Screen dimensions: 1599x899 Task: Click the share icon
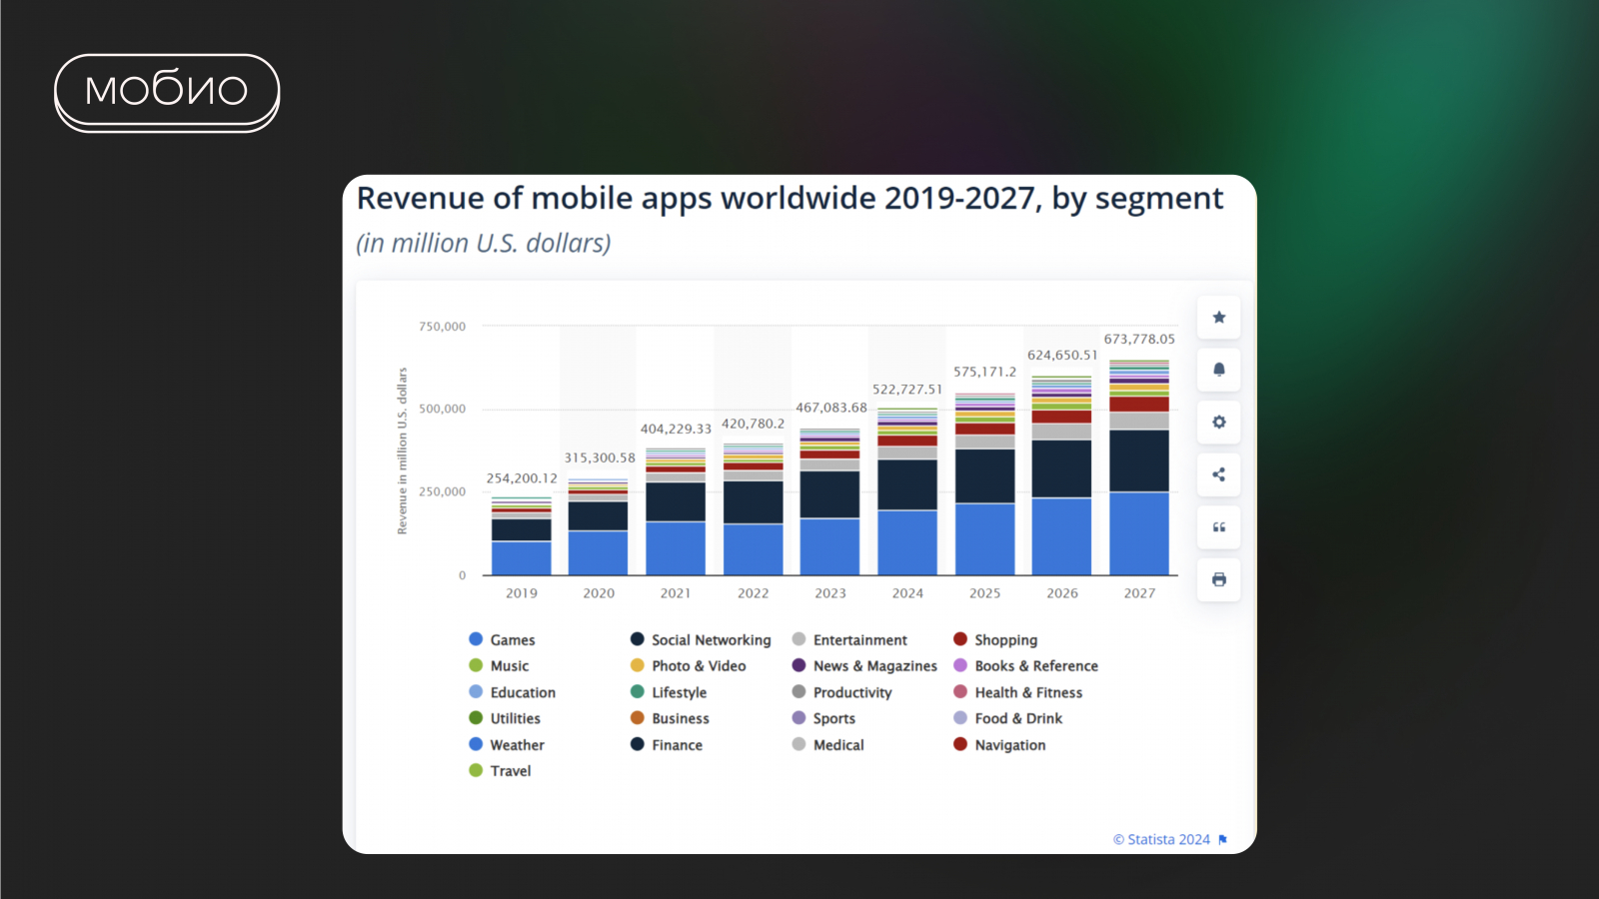(1218, 474)
